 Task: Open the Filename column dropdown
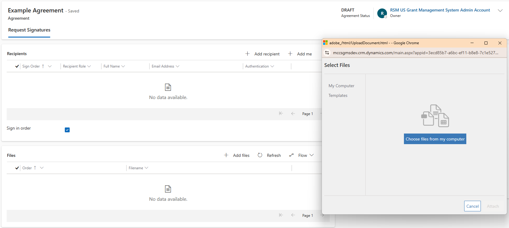[x=147, y=168]
